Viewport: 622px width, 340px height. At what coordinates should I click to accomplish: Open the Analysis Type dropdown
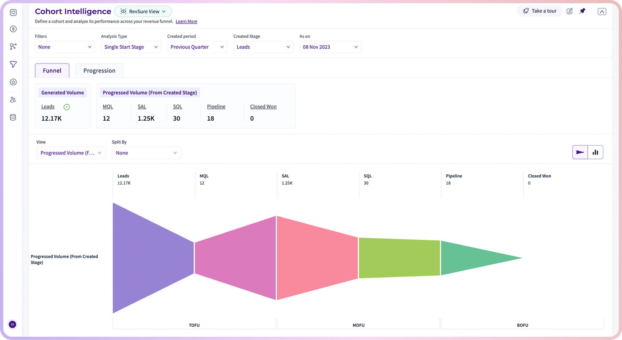coord(131,47)
